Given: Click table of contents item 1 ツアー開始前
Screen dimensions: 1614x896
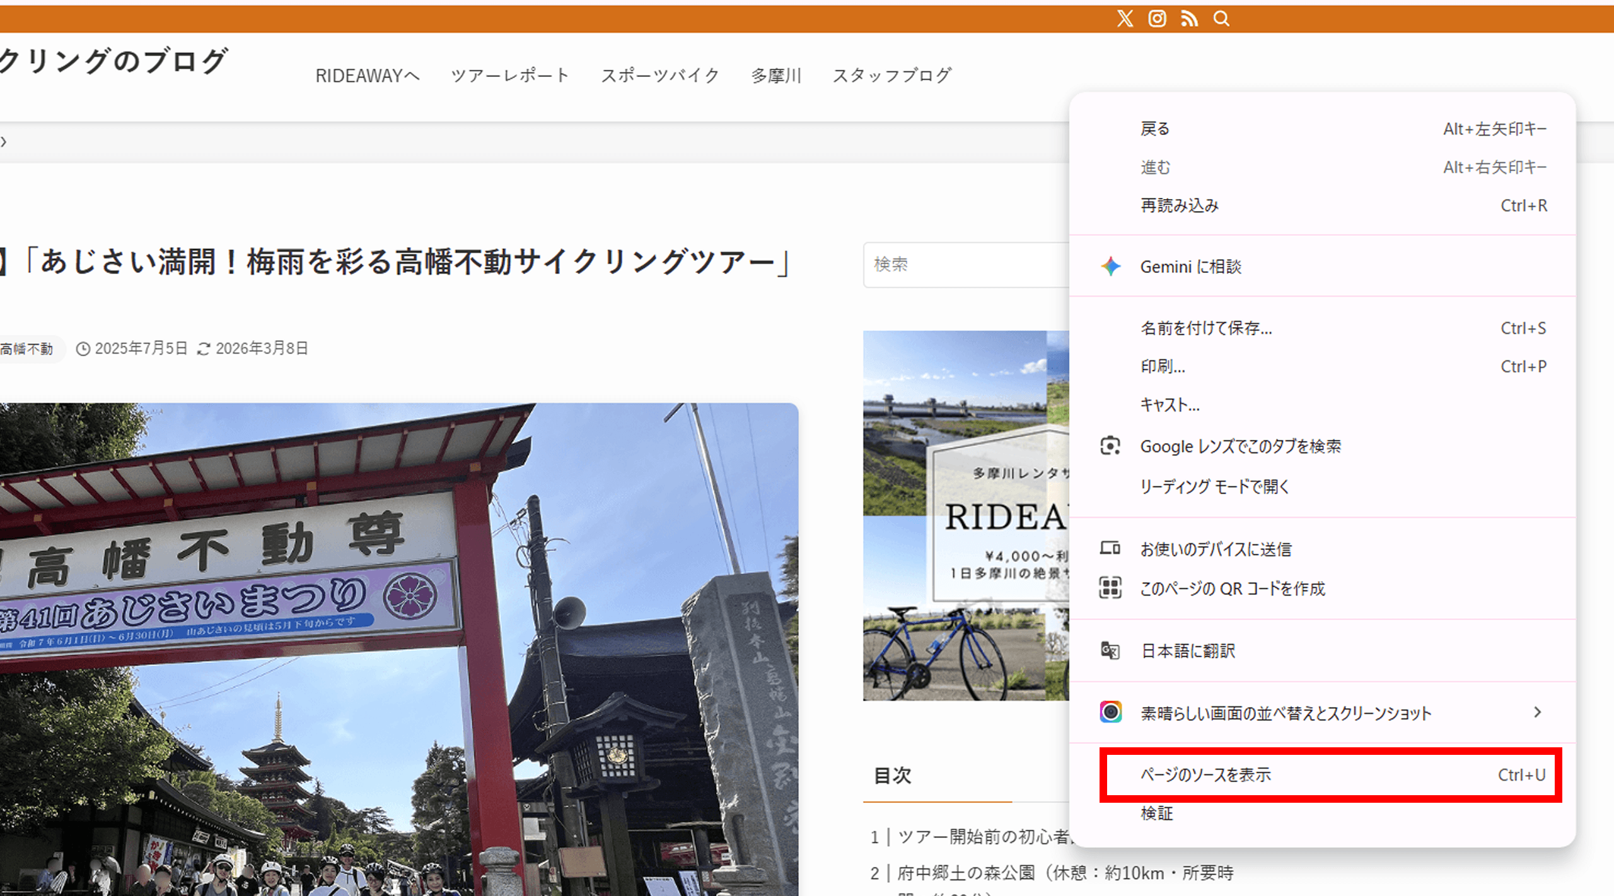Looking at the screenshot, I should tap(970, 837).
